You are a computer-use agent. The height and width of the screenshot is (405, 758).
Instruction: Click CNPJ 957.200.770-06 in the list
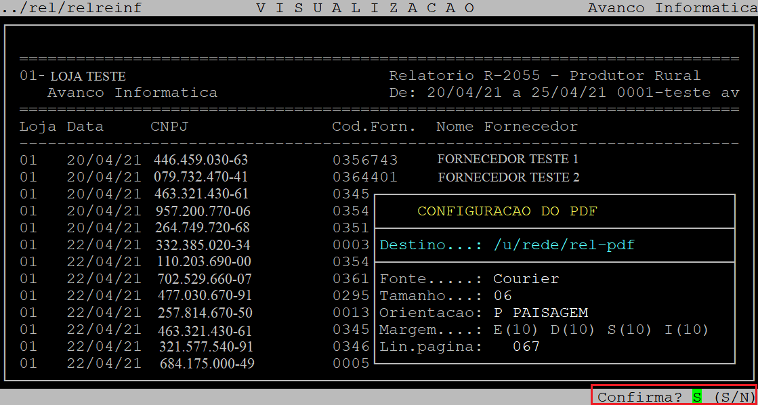(203, 211)
